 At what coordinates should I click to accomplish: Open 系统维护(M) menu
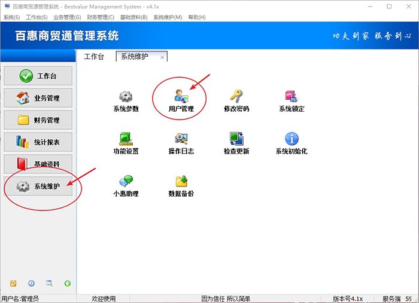[168, 17]
